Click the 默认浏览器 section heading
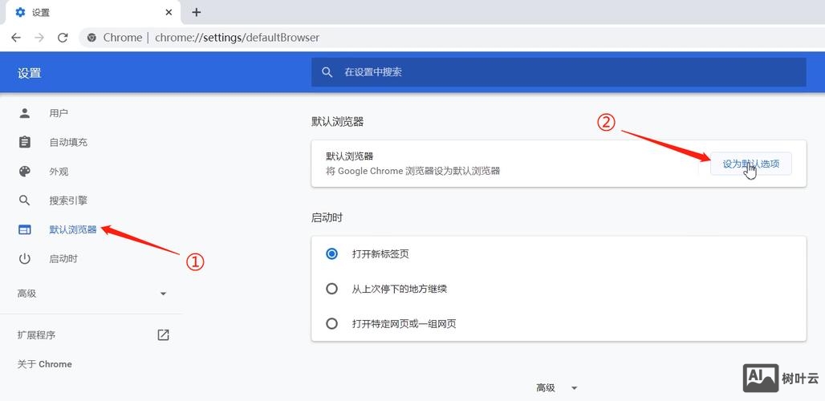The height and width of the screenshot is (401, 825). point(338,122)
